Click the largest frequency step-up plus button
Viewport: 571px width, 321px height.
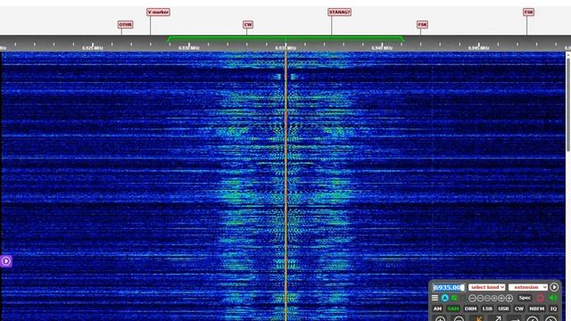509,298
